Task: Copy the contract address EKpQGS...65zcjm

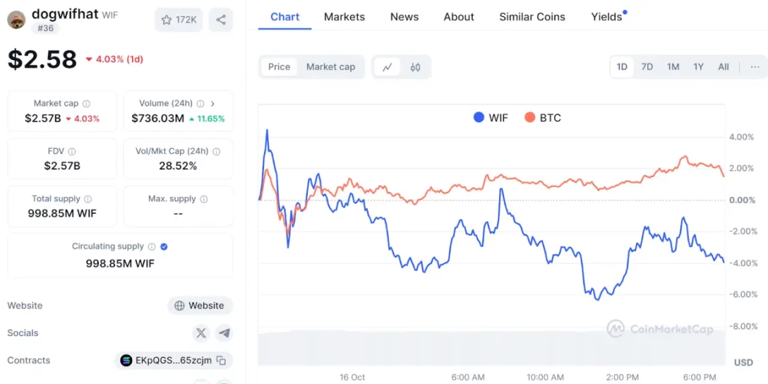Action: pos(221,360)
